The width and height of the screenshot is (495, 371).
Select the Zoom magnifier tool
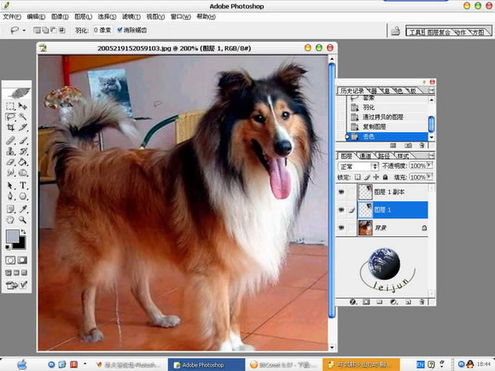click(22, 219)
